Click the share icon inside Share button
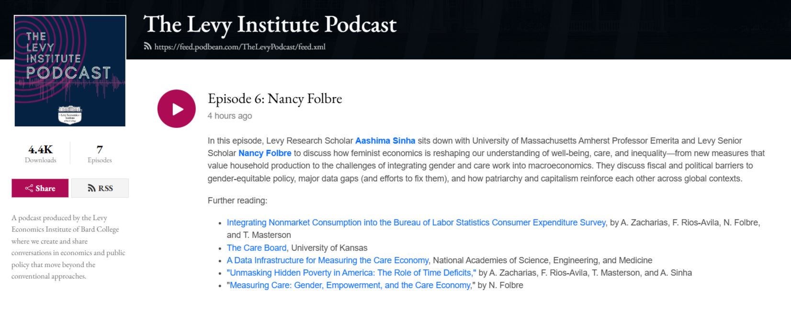The image size is (791, 310). (29, 188)
